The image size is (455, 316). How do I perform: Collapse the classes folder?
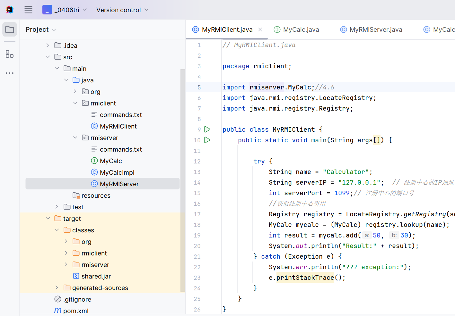pyautogui.click(x=57, y=230)
